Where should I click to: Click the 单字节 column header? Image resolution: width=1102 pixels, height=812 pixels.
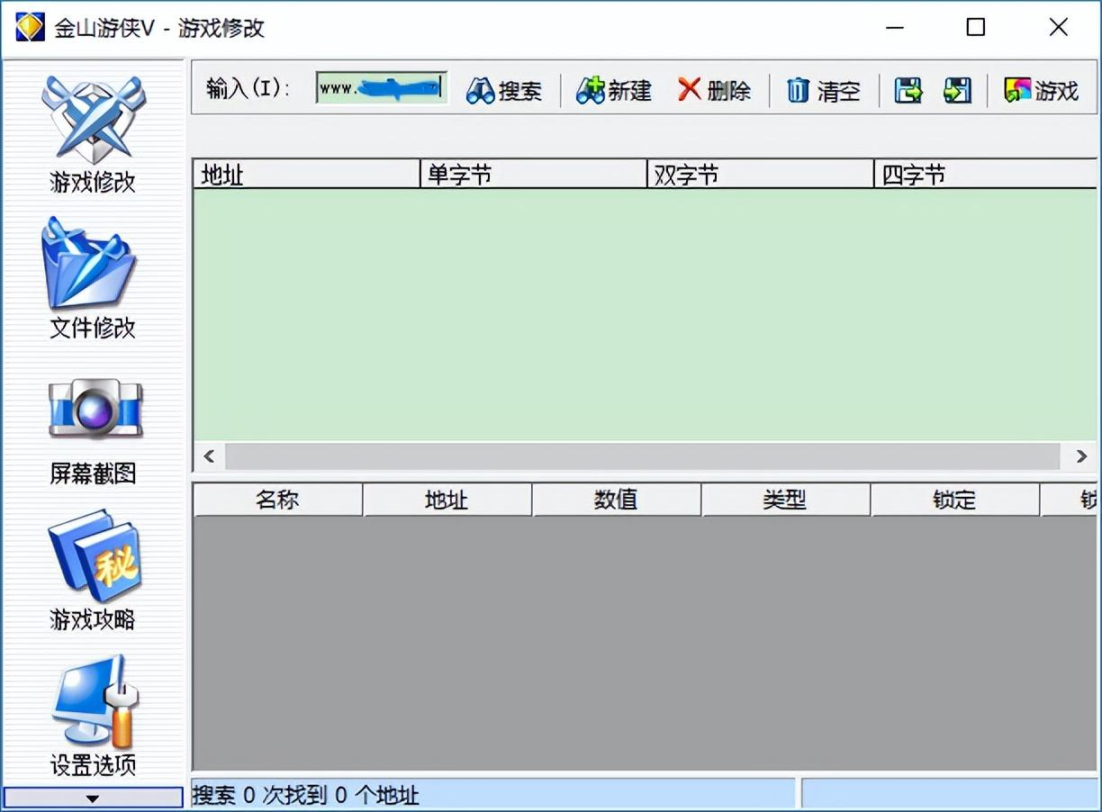[x=534, y=175]
